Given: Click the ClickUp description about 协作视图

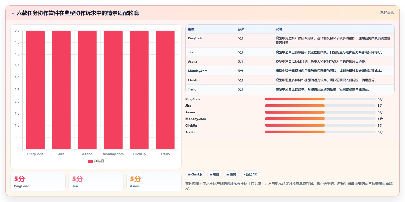Looking at the screenshot, I should coord(326,80).
